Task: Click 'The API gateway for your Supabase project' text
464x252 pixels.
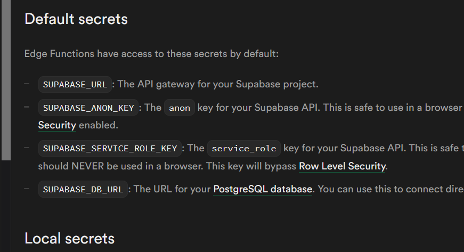Action: 218,84
